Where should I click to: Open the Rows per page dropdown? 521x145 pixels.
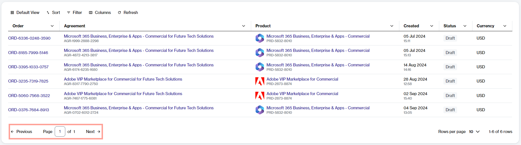pyautogui.click(x=474, y=132)
